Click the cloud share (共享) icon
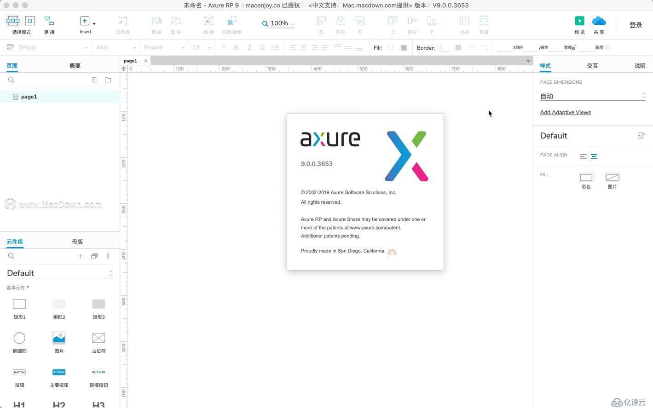The image size is (653, 408). 599,21
